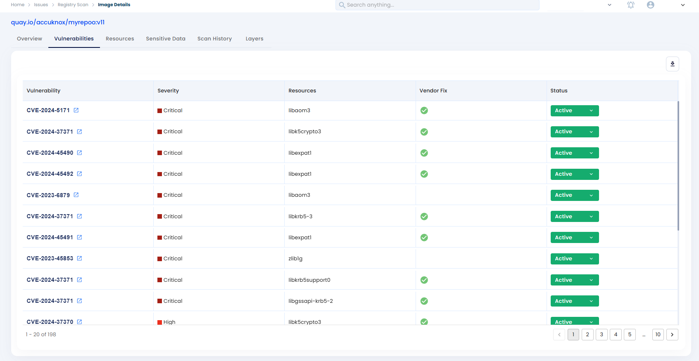Switch to the Overview tab
The height and width of the screenshot is (361, 699).
click(29, 39)
